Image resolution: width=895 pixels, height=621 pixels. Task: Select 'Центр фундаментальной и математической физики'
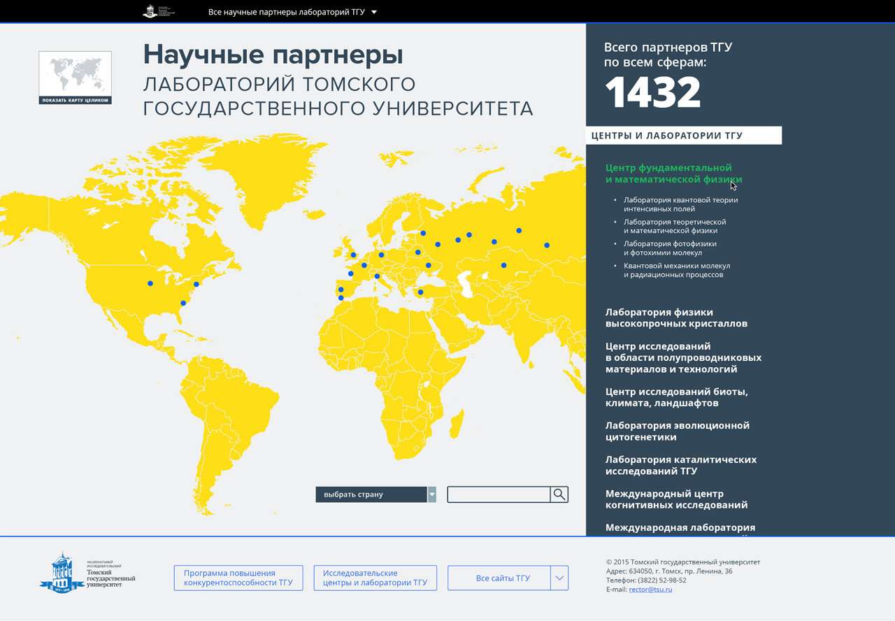tap(673, 173)
